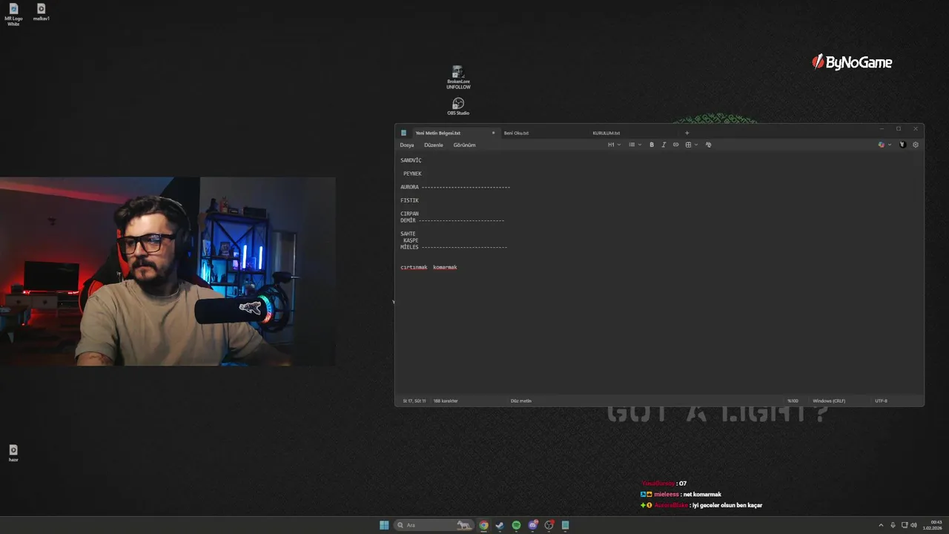Open OBS from the taskbar
The width and height of the screenshot is (949, 534).
549,525
